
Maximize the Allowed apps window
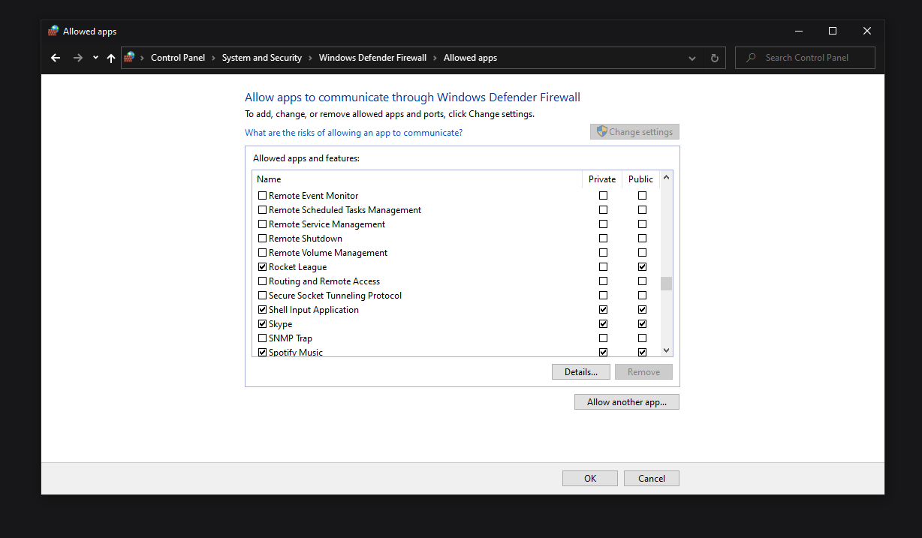(833, 31)
